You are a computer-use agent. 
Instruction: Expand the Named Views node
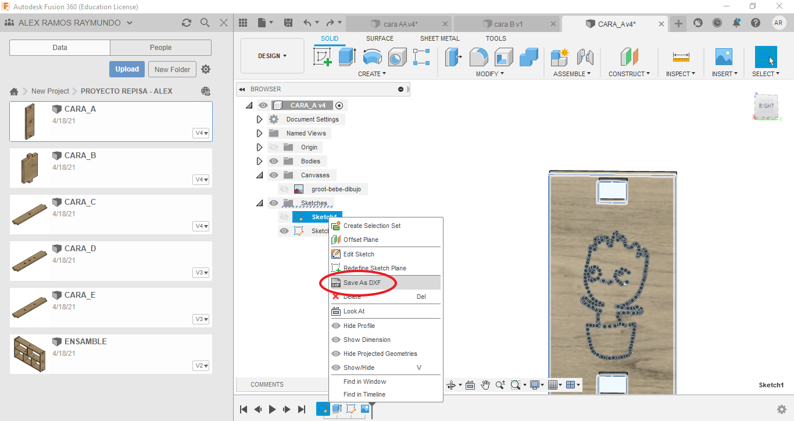click(x=260, y=133)
